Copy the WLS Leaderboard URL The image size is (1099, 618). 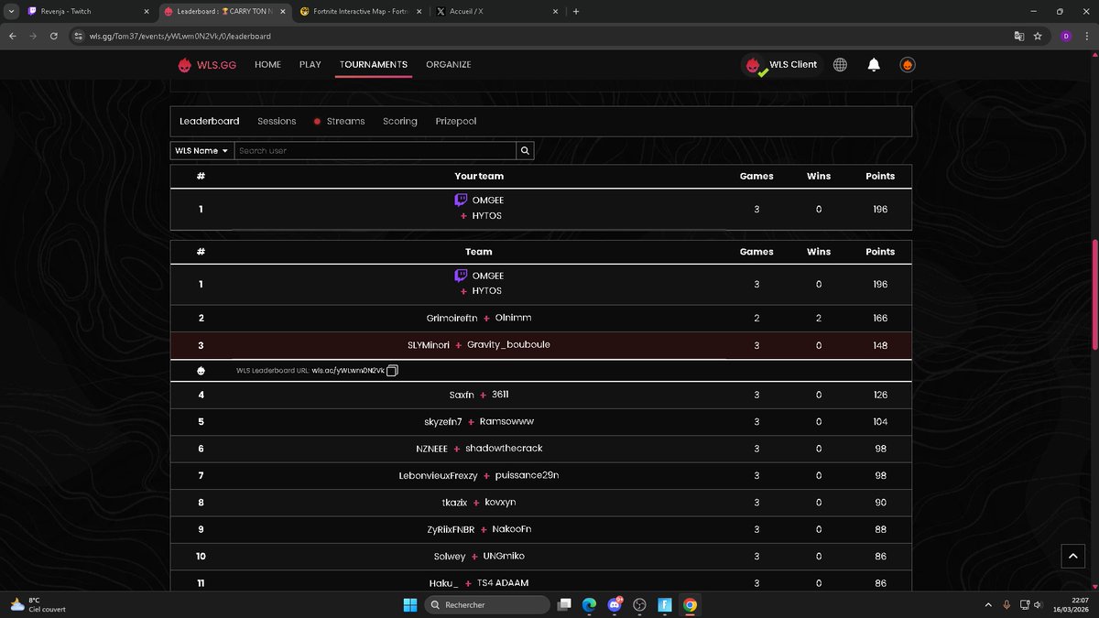(x=392, y=371)
